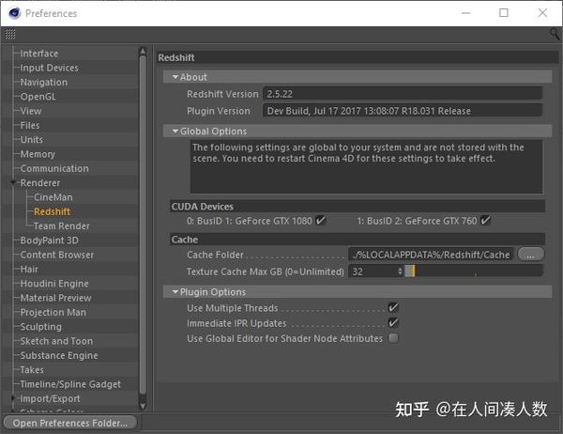This screenshot has height=434, width=563.
Task: Click the Texture Cache value field showing 32
Action: pos(373,271)
